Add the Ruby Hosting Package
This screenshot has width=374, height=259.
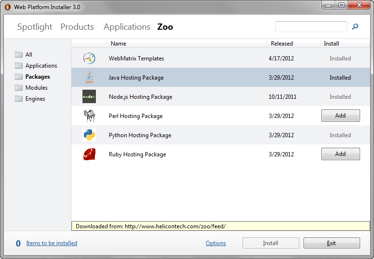[x=340, y=154]
